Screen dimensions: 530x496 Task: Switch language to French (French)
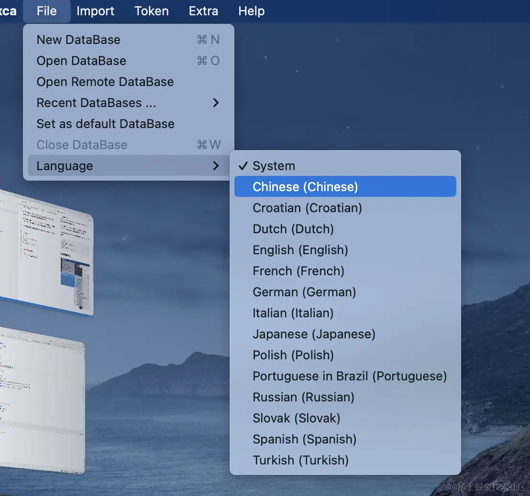pyautogui.click(x=345, y=271)
